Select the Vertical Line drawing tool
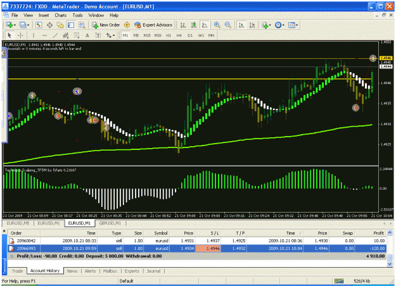Viewport: 396px width, 286px height. coord(34,35)
